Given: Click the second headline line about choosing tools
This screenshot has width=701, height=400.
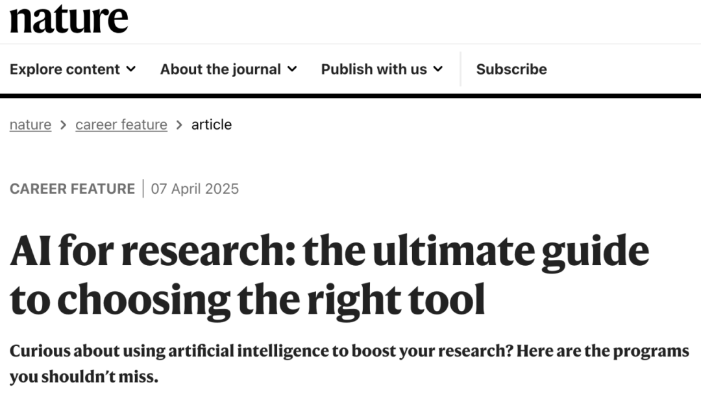Looking at the screenshot, I should 249,300.
